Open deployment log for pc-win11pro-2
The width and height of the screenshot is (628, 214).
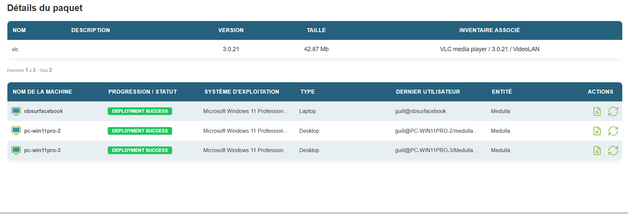(597, 131)
